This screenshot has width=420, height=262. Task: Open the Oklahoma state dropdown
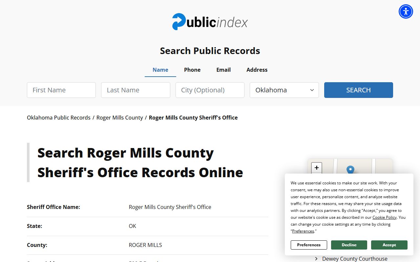[284, 90]
